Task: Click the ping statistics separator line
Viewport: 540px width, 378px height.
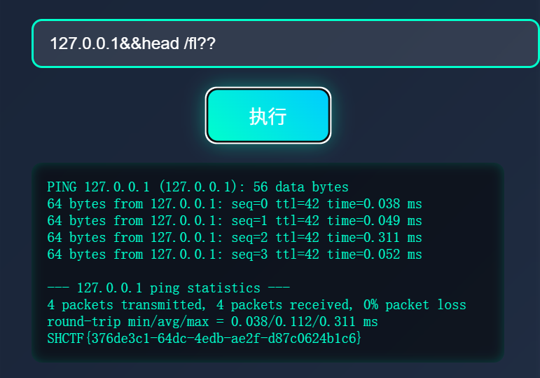Action: coord(168,288)
